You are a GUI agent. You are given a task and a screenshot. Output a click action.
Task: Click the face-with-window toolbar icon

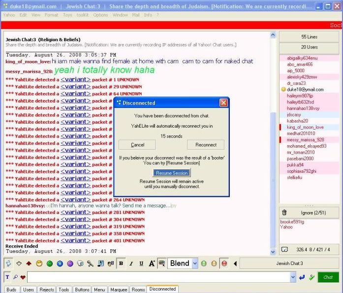click(x=111, y=264)
